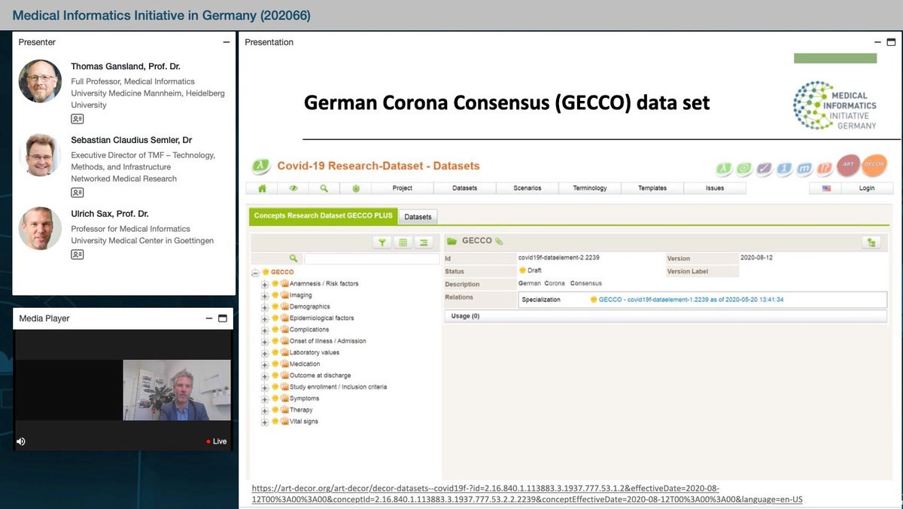This screenshot has height=509, width=903.
Task: Mute the Media Player speaker icon
Action: tap(21, 441)
